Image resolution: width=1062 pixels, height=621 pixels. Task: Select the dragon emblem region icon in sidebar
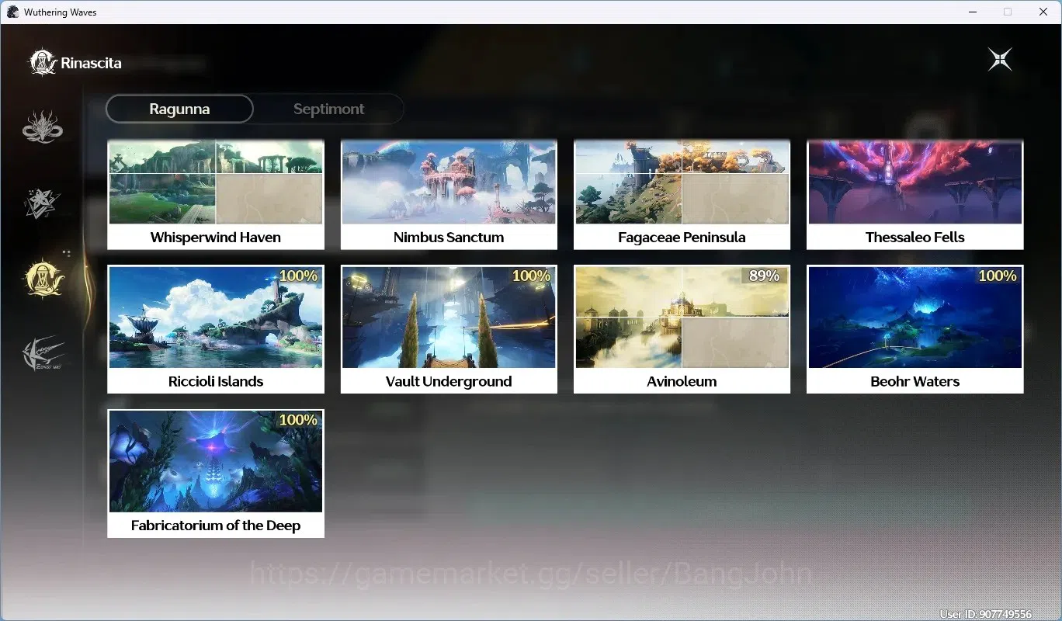point(43,127)
